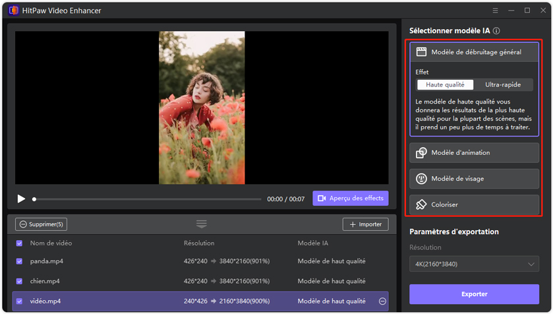Click the HitPaw Video Enhancer logo icon
Viewport: 553px width, 314px height.
point(14,11)
